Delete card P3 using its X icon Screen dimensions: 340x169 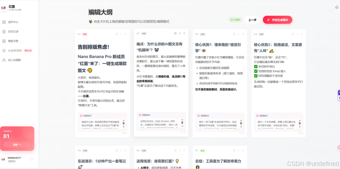tap(243, 34)
